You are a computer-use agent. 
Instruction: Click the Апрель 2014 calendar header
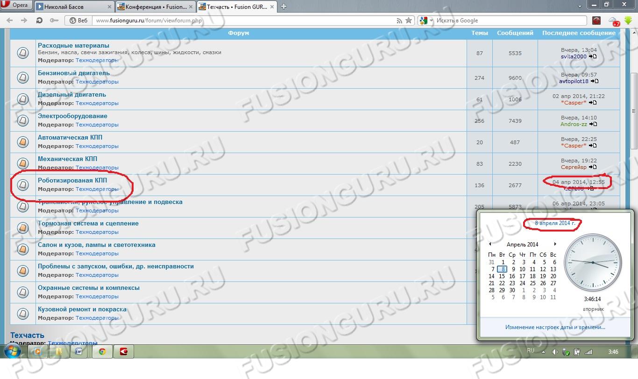tap(522, 244)
